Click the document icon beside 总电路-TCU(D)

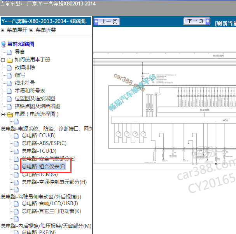(16, 151)
